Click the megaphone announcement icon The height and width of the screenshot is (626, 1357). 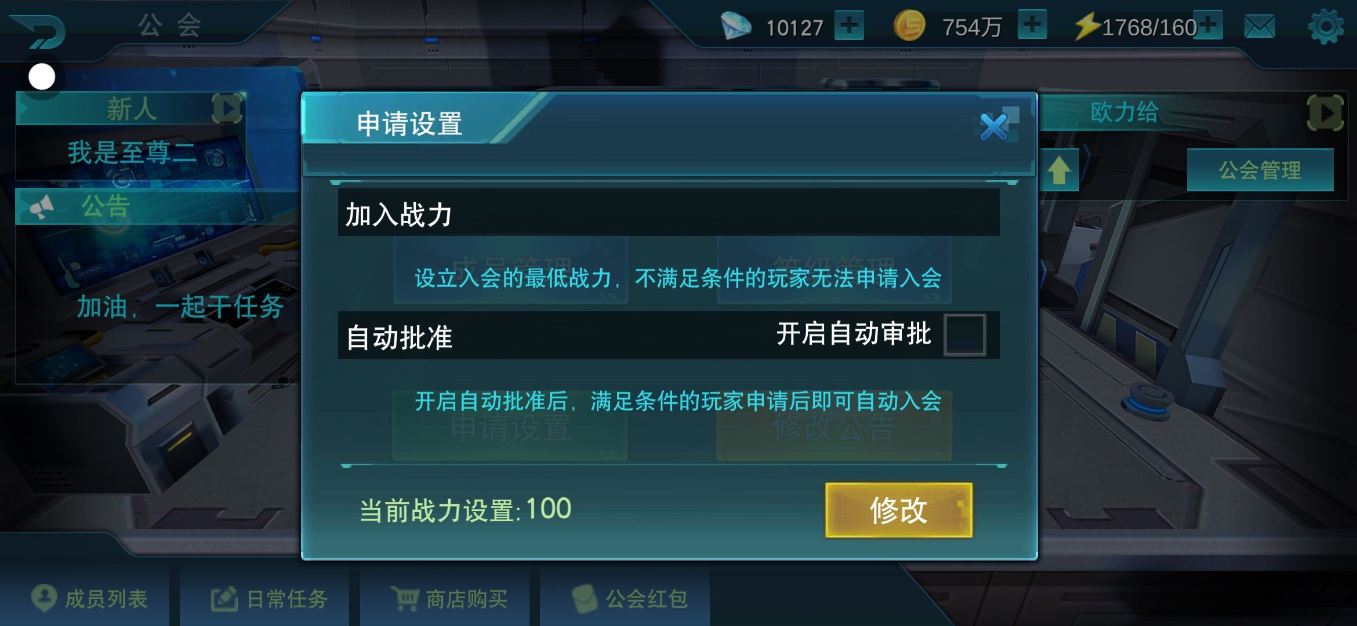42,207
